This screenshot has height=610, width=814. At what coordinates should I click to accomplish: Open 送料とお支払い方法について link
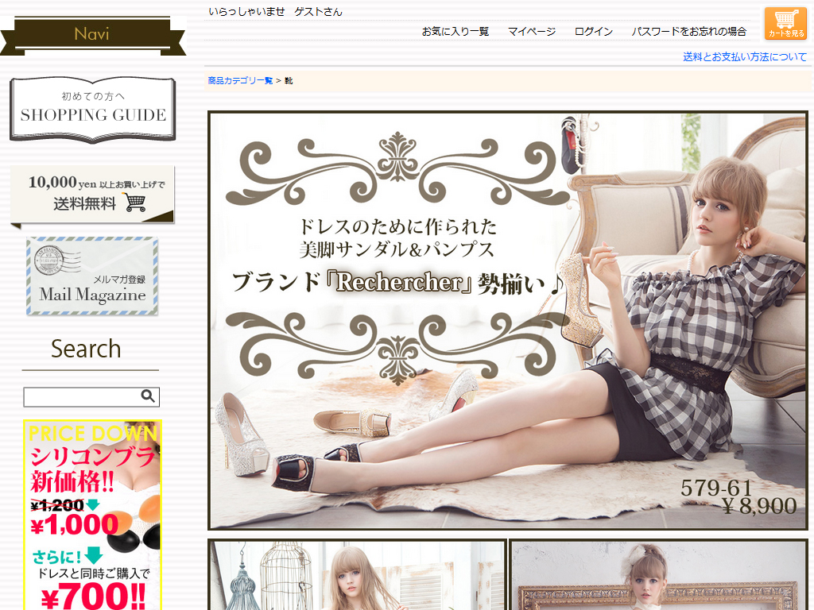coord(745,57)
